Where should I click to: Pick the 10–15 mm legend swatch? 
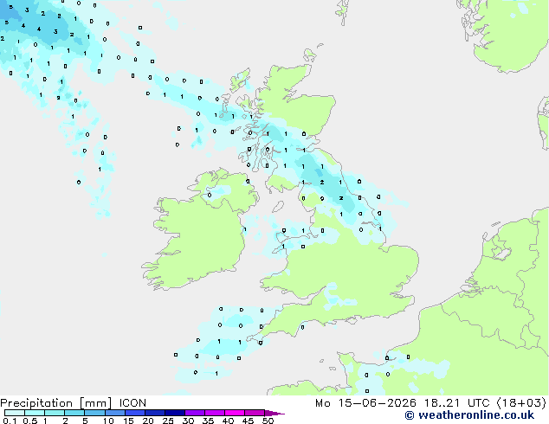(115, 413)
